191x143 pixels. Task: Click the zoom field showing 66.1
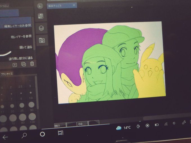pos(60,125)
